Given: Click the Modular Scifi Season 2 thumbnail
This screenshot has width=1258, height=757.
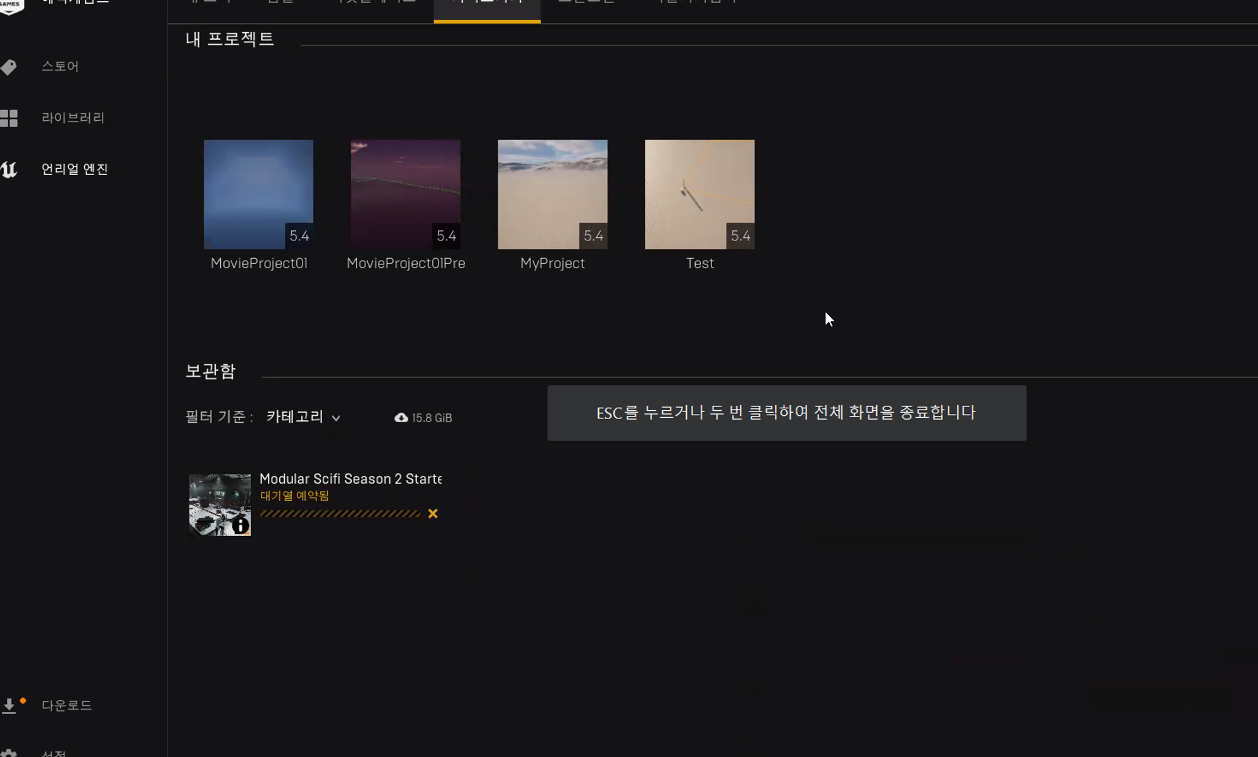Looking at the screenshot, I should point(220,505).
